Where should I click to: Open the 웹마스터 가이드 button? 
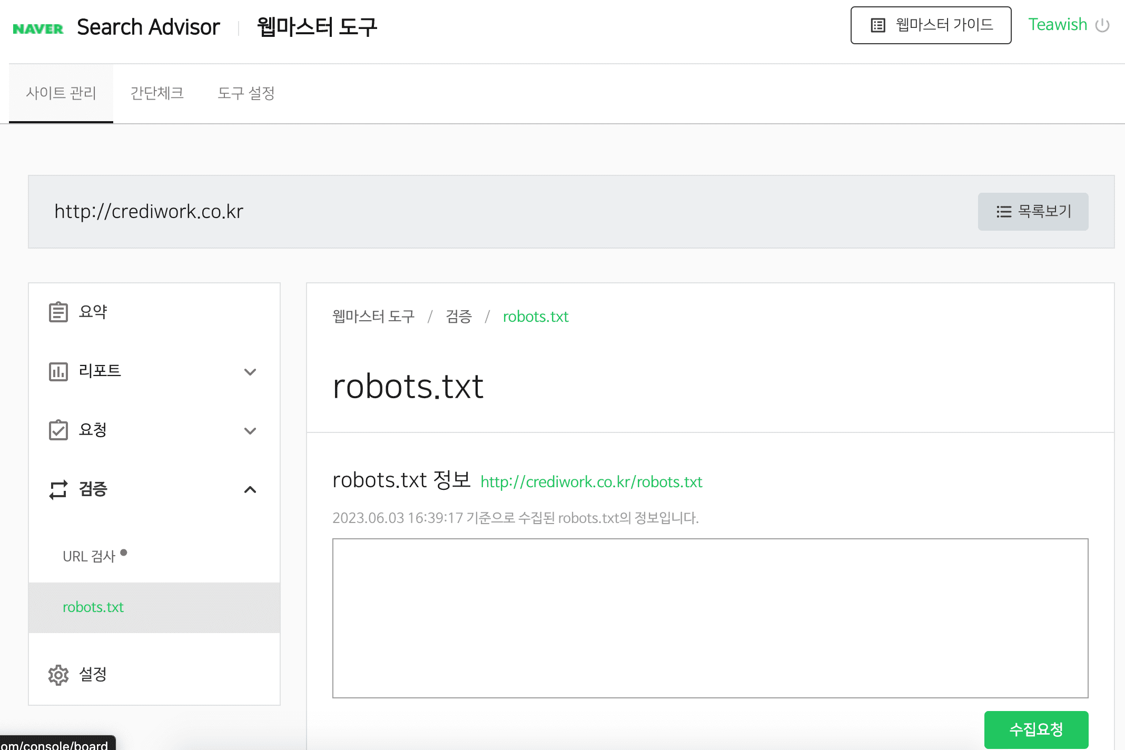point(931,25)
